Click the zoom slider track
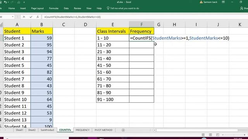248x139 pixels. 233,135
